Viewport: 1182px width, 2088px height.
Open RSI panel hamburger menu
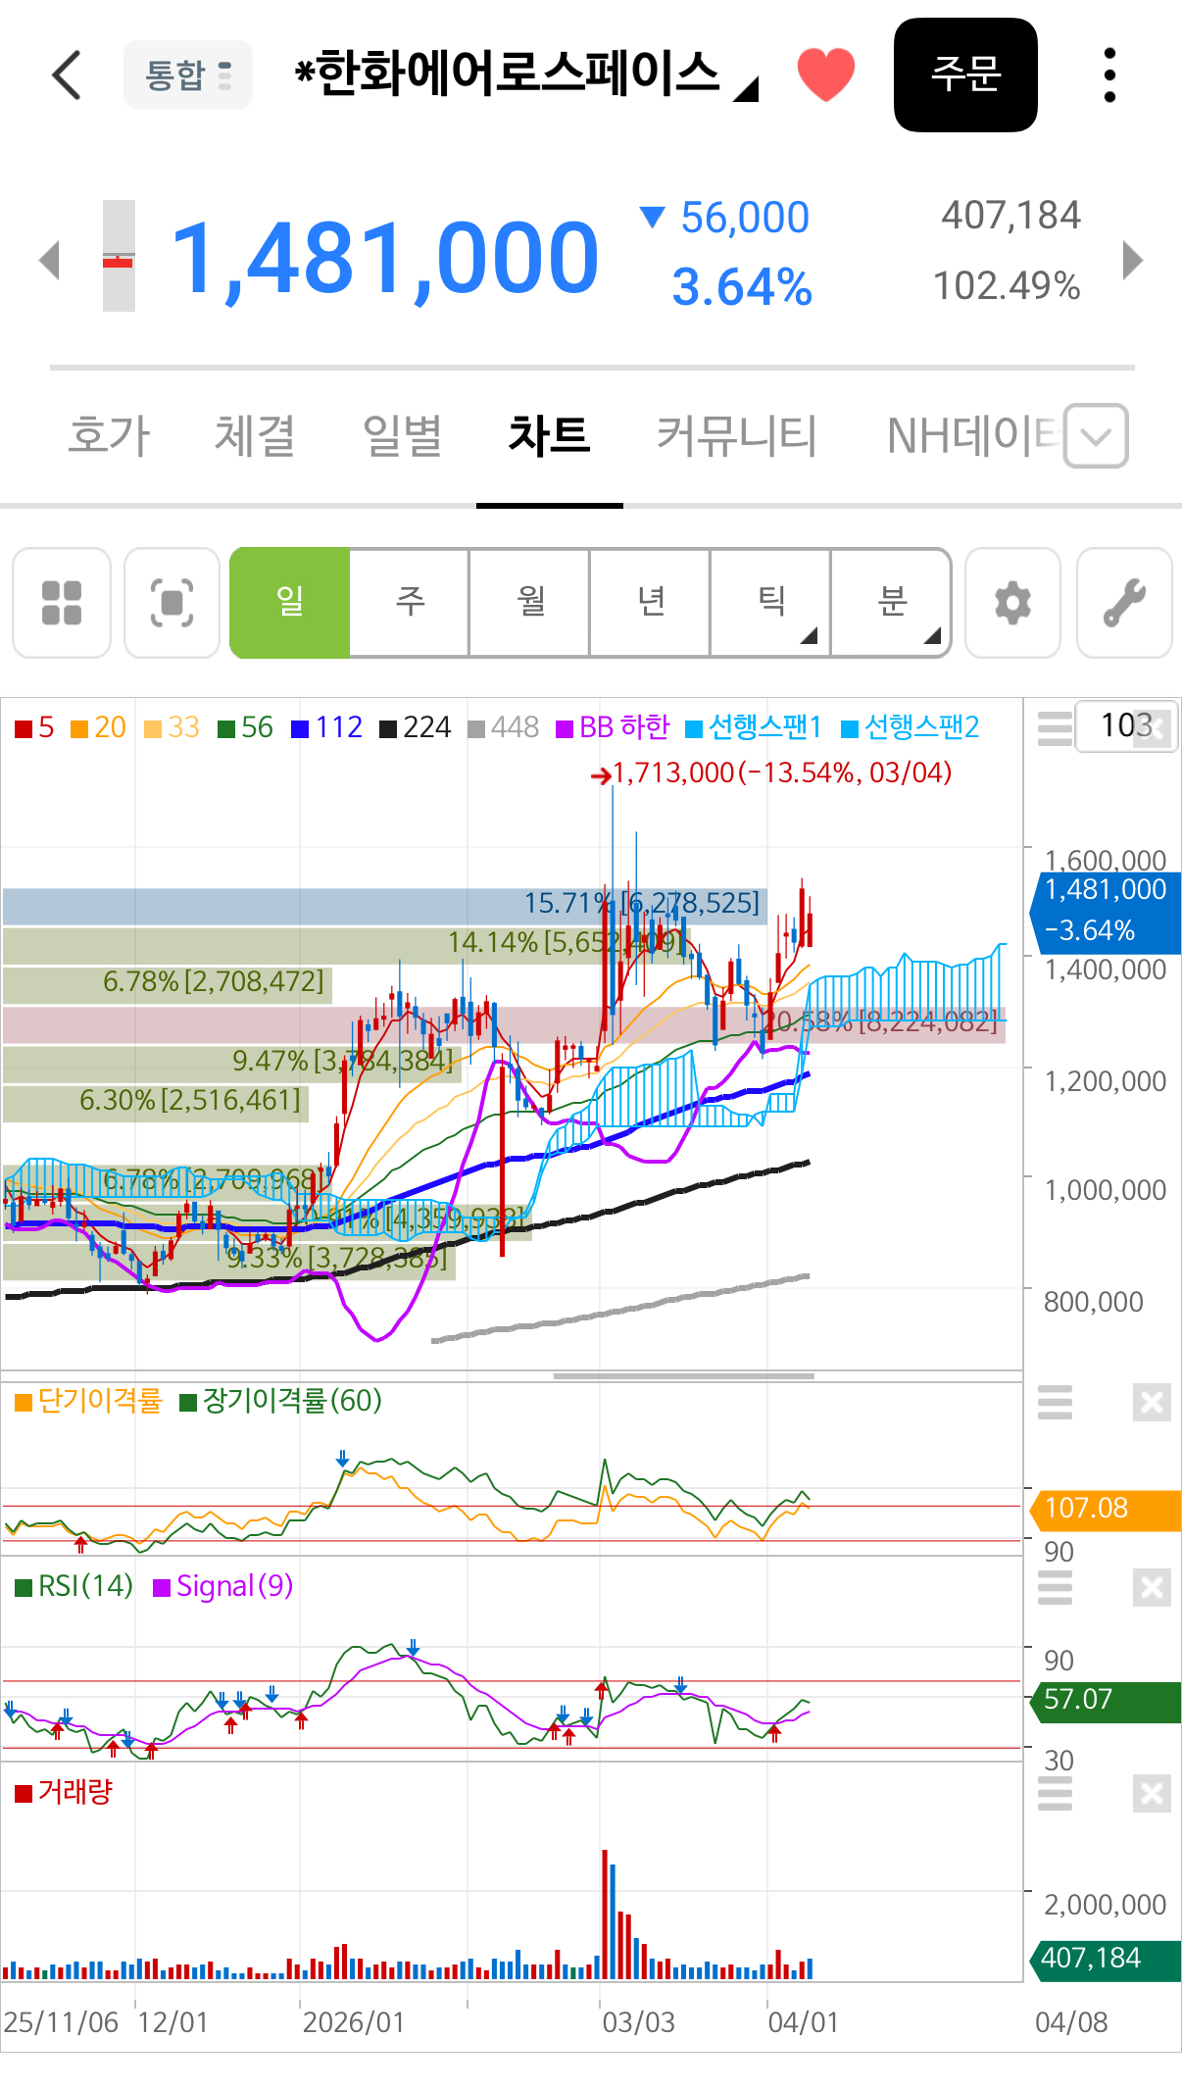pyautogui.click(x=1055, y=1587)
